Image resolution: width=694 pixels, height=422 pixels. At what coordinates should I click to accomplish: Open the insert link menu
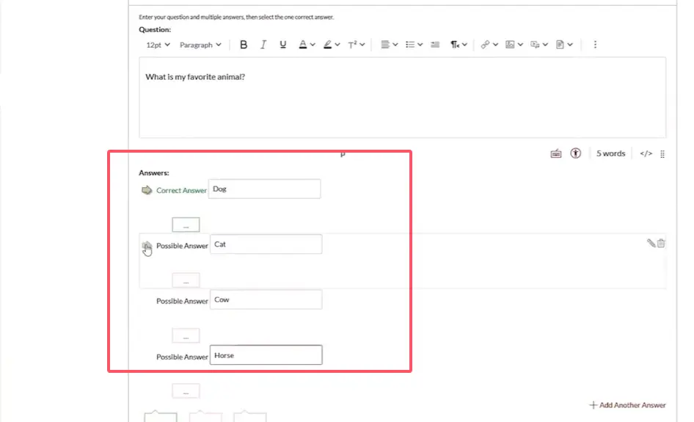[489, 45]
